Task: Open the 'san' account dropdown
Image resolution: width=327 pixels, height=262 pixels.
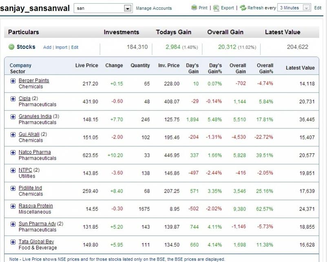Action: [x=128, y=8]
